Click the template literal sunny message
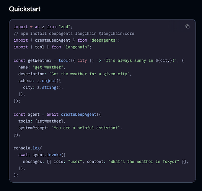 pyautogui.click(x=140, y=60)
